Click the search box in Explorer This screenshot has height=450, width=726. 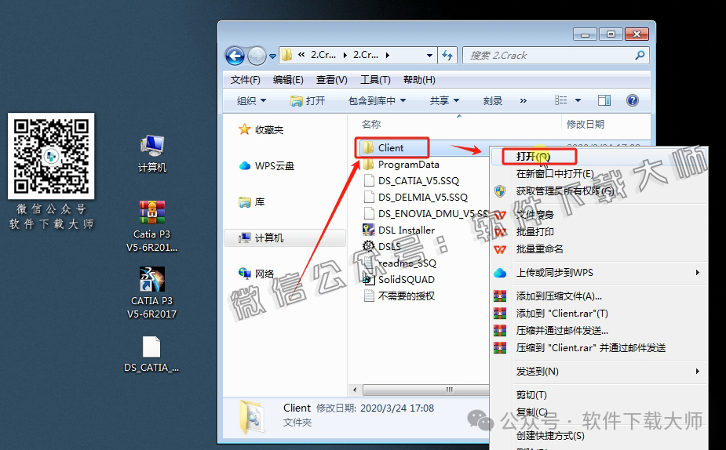coord(556,56)
